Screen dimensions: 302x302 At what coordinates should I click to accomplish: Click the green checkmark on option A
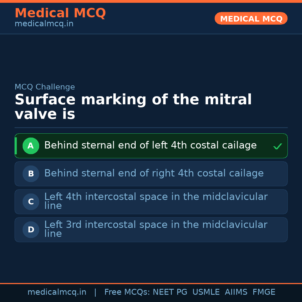point(277,146)
